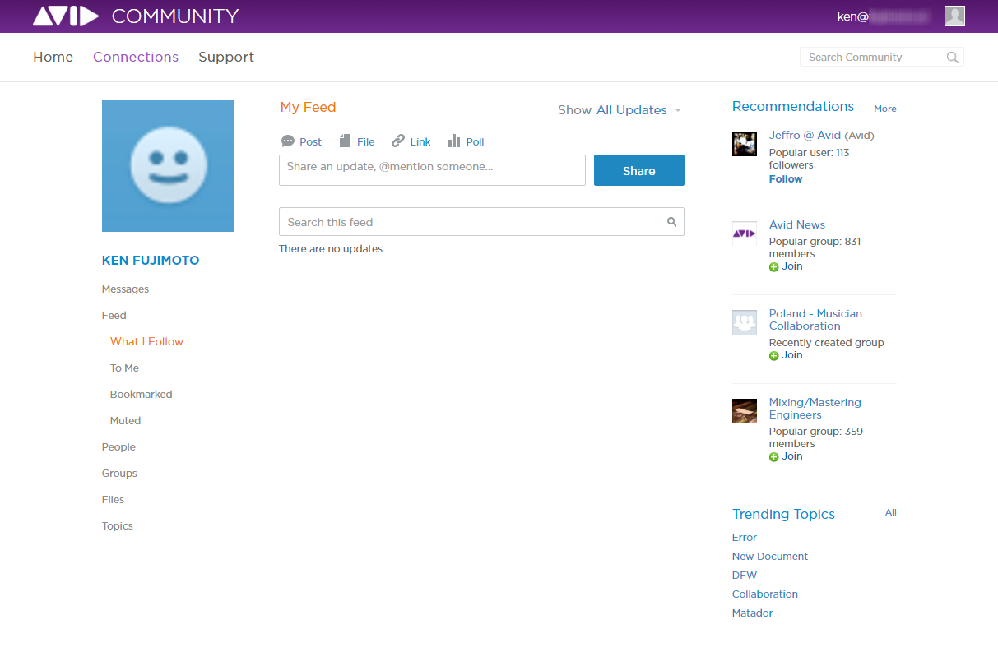Click the KEN FUJIMOTO profile name
Viewport: 998px width, 666px height.
(x=151, y=261)
